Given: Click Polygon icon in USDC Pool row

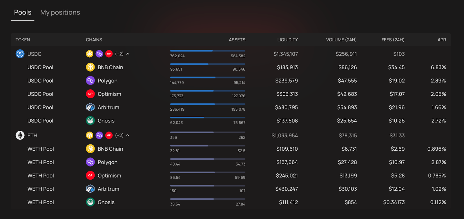Looking at the screenshot, I should pos(90,81).
